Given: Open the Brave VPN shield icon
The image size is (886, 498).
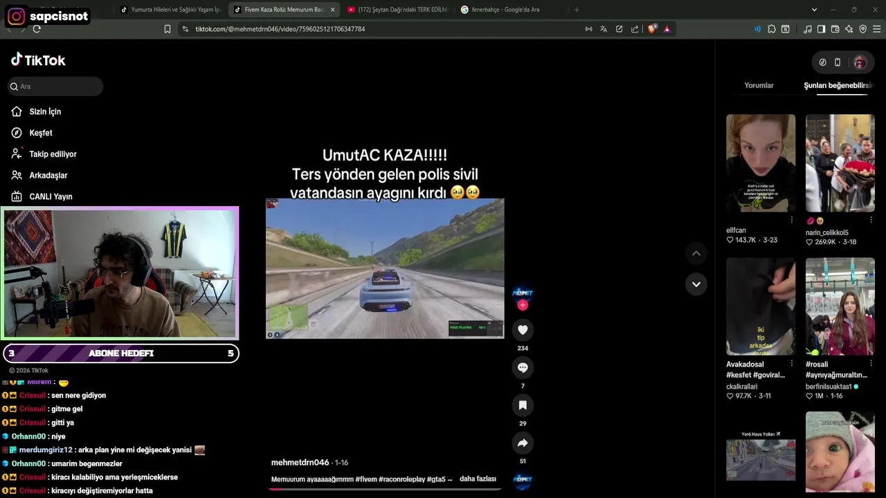Looking at the screenshot, I should pyautogui.click(x=863, y=29).
